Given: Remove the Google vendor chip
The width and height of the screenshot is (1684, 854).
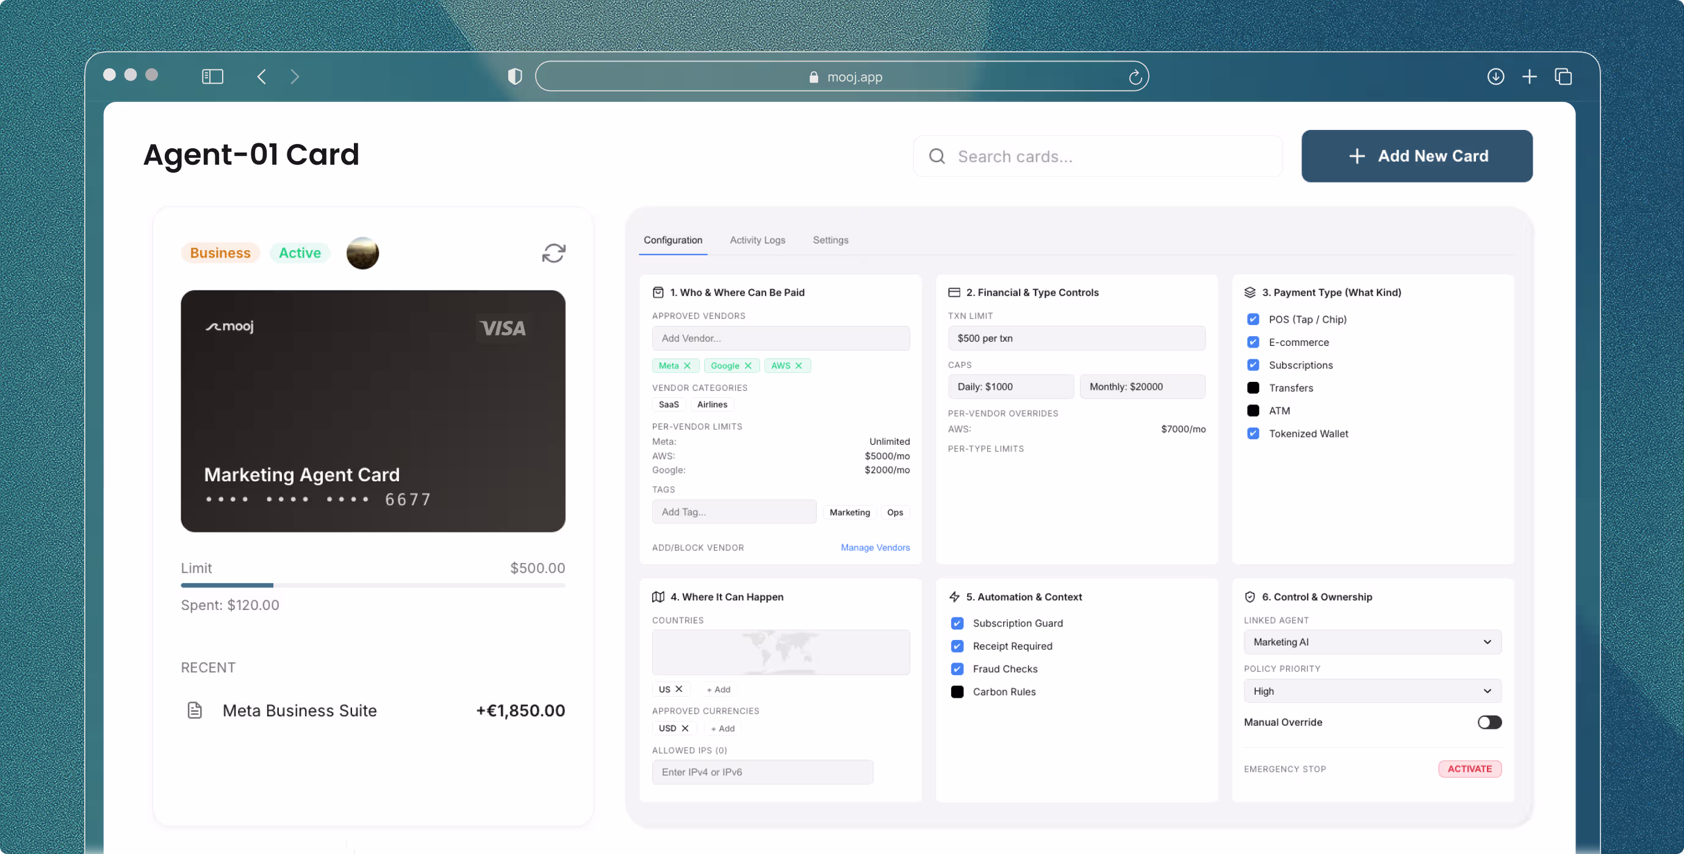Looking at the screenshot, I should [748, 366].
